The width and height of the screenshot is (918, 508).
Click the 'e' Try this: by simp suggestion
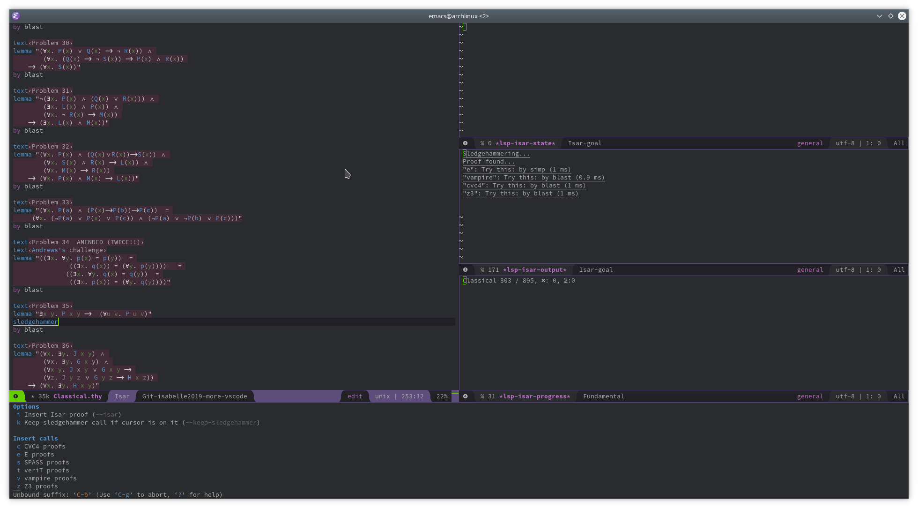click(517, 170)
